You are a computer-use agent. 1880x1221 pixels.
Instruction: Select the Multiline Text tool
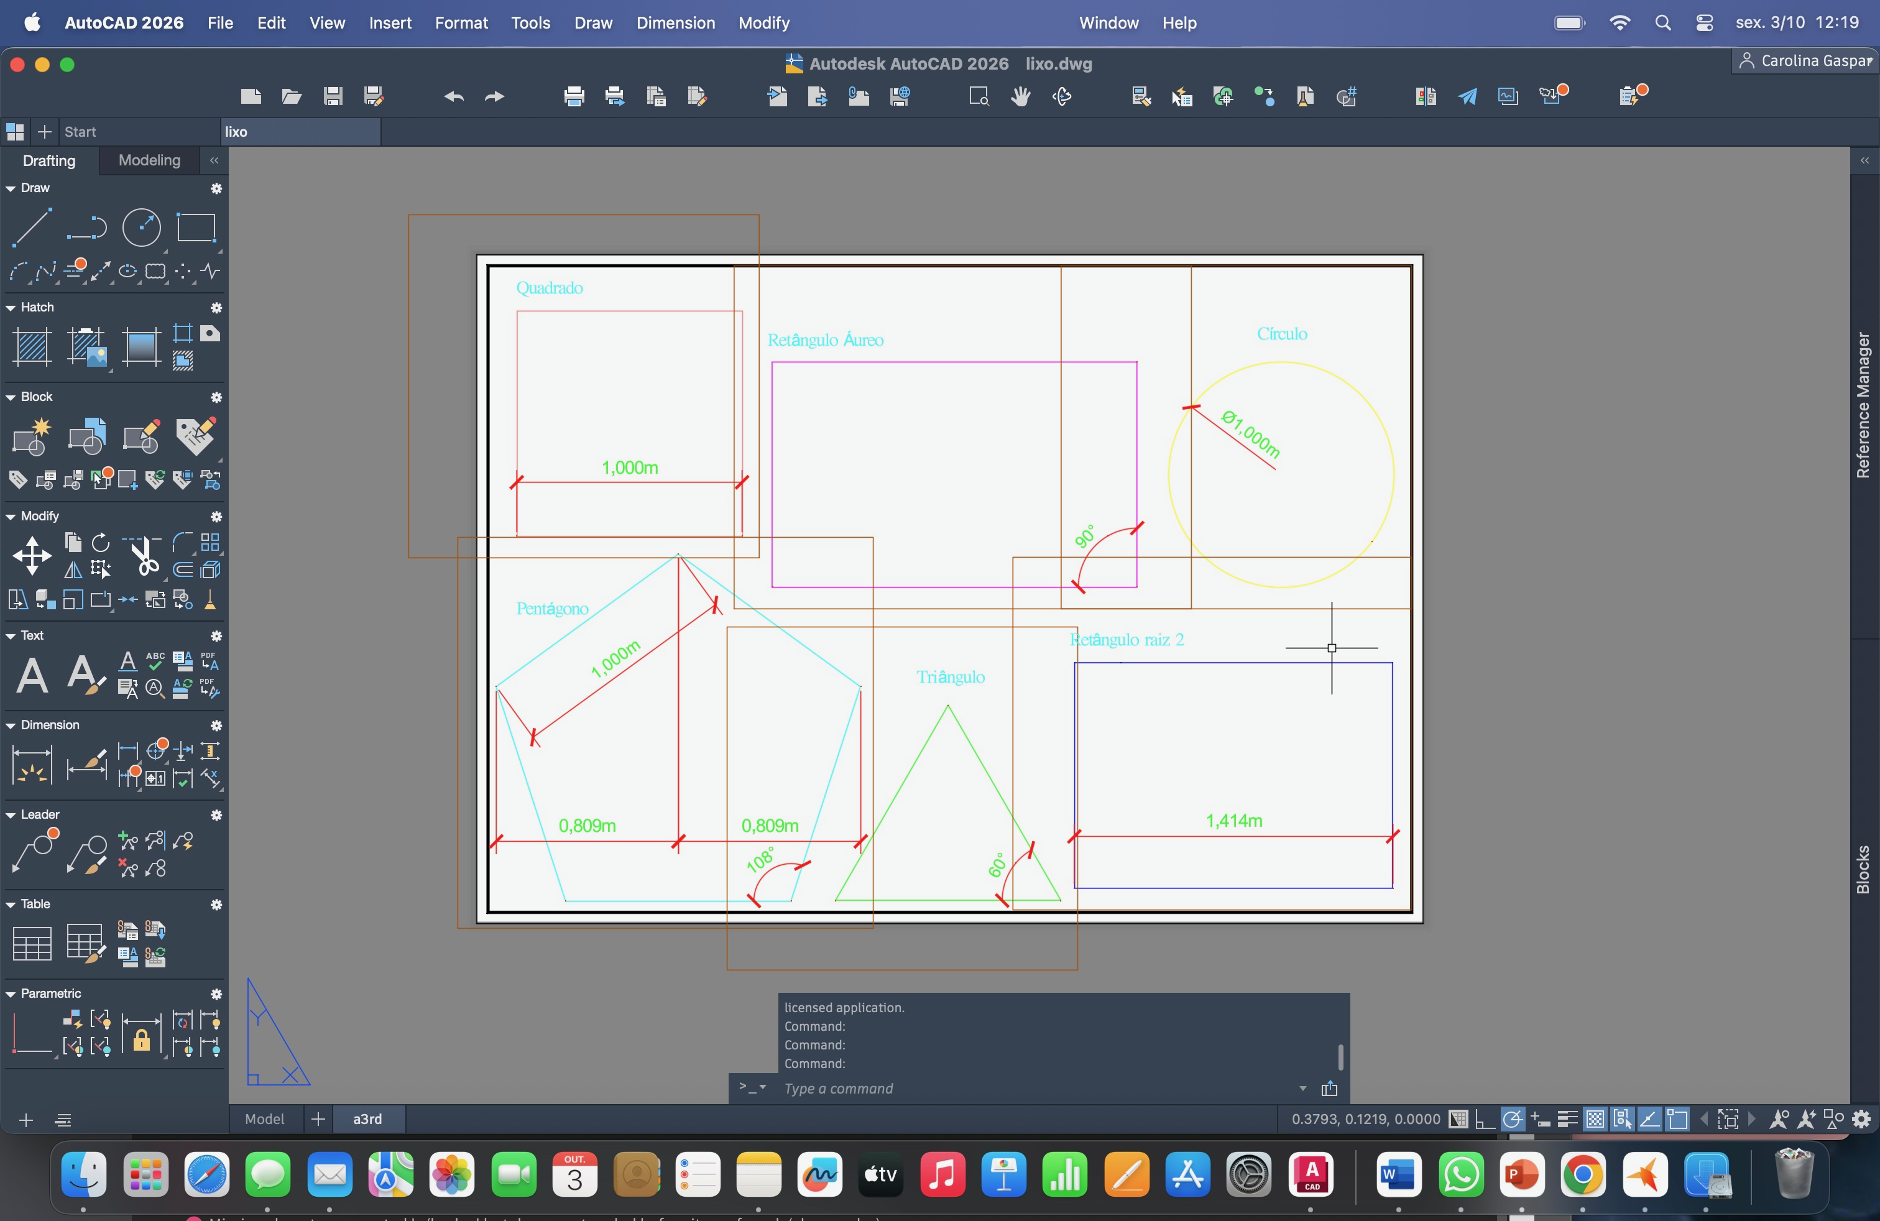pos(32,675)
